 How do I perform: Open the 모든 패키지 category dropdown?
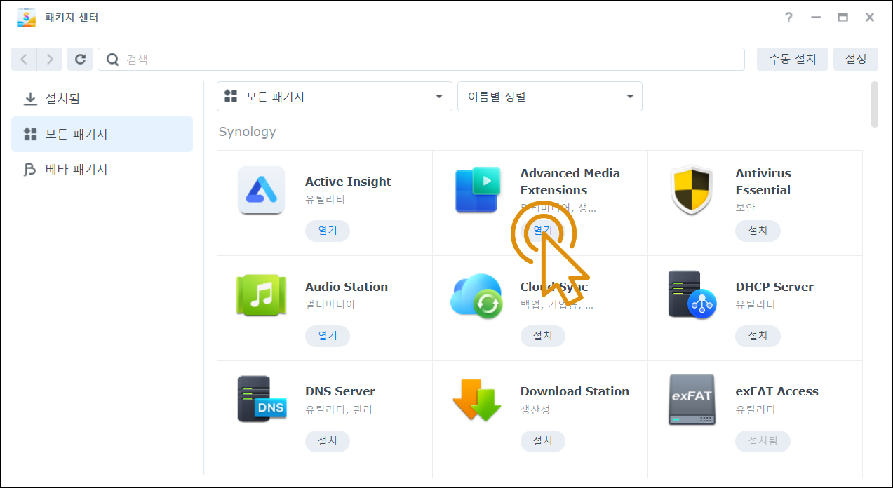pos(335,97)
